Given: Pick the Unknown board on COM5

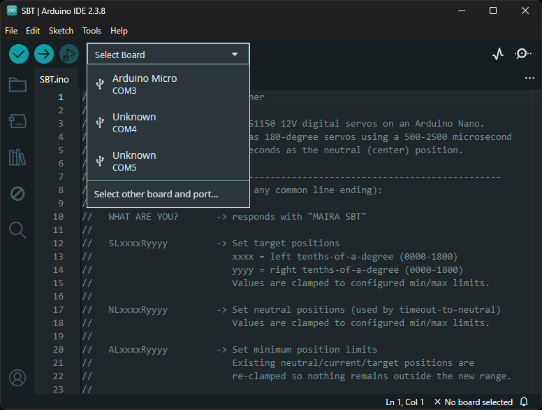Looking at the screenshot, I should (134, 161).
